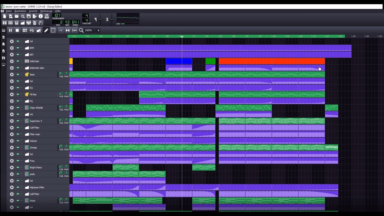Viewport: 384px width, 216px height.
Task: Add an automation track
Action: 39,30
